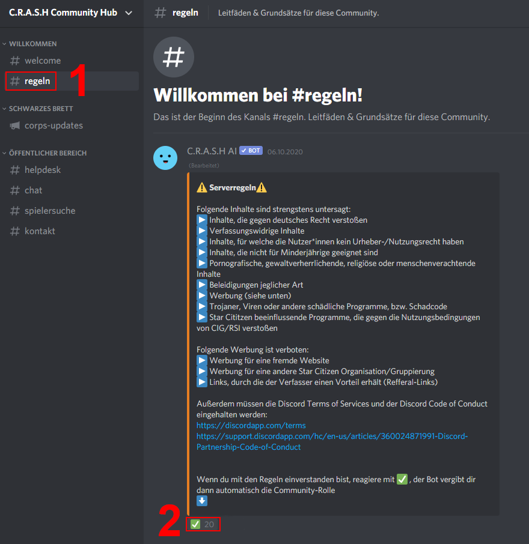Go to the helpdesk channel

tap(72, 170)
